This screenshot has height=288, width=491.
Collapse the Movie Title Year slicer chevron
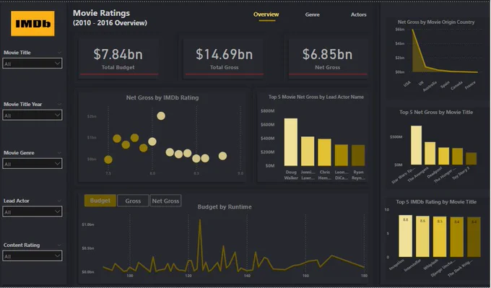click(x=59, y=104)
